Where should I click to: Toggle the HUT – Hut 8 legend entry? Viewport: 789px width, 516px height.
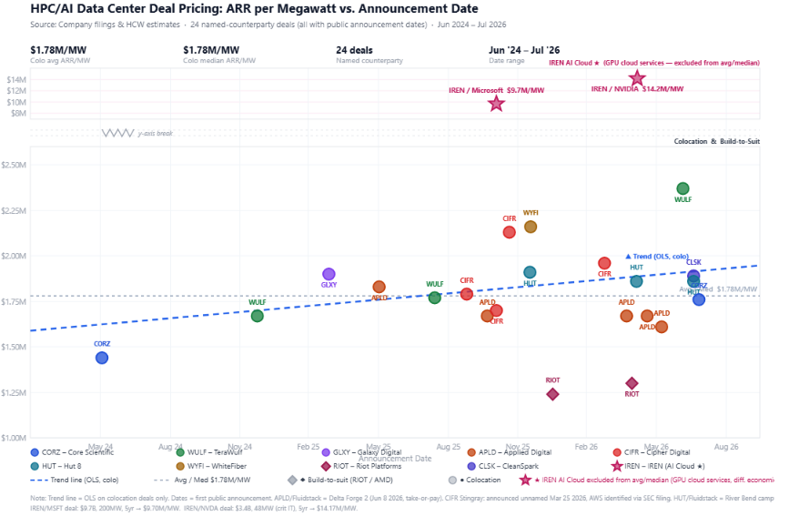point(56,466)
